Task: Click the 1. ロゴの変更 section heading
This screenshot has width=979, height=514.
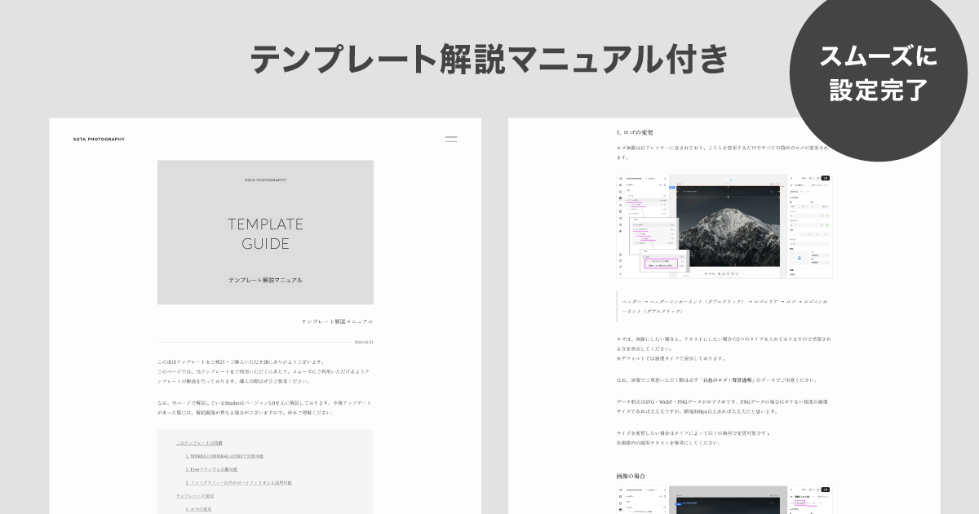Action: 635,132
